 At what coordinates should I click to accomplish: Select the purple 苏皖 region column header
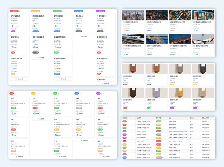pos(98,93)
